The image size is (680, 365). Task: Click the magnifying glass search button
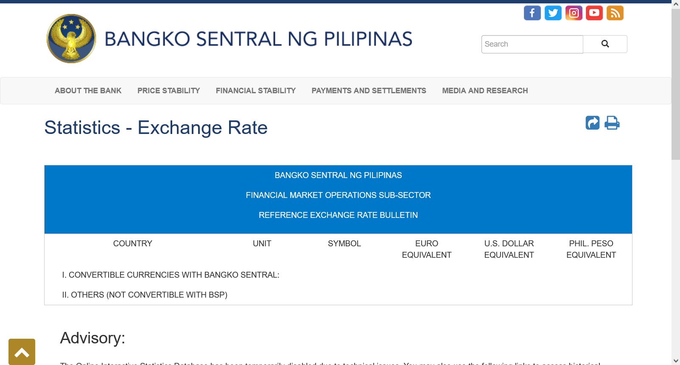pyautogui.click(x=605, y=44)
